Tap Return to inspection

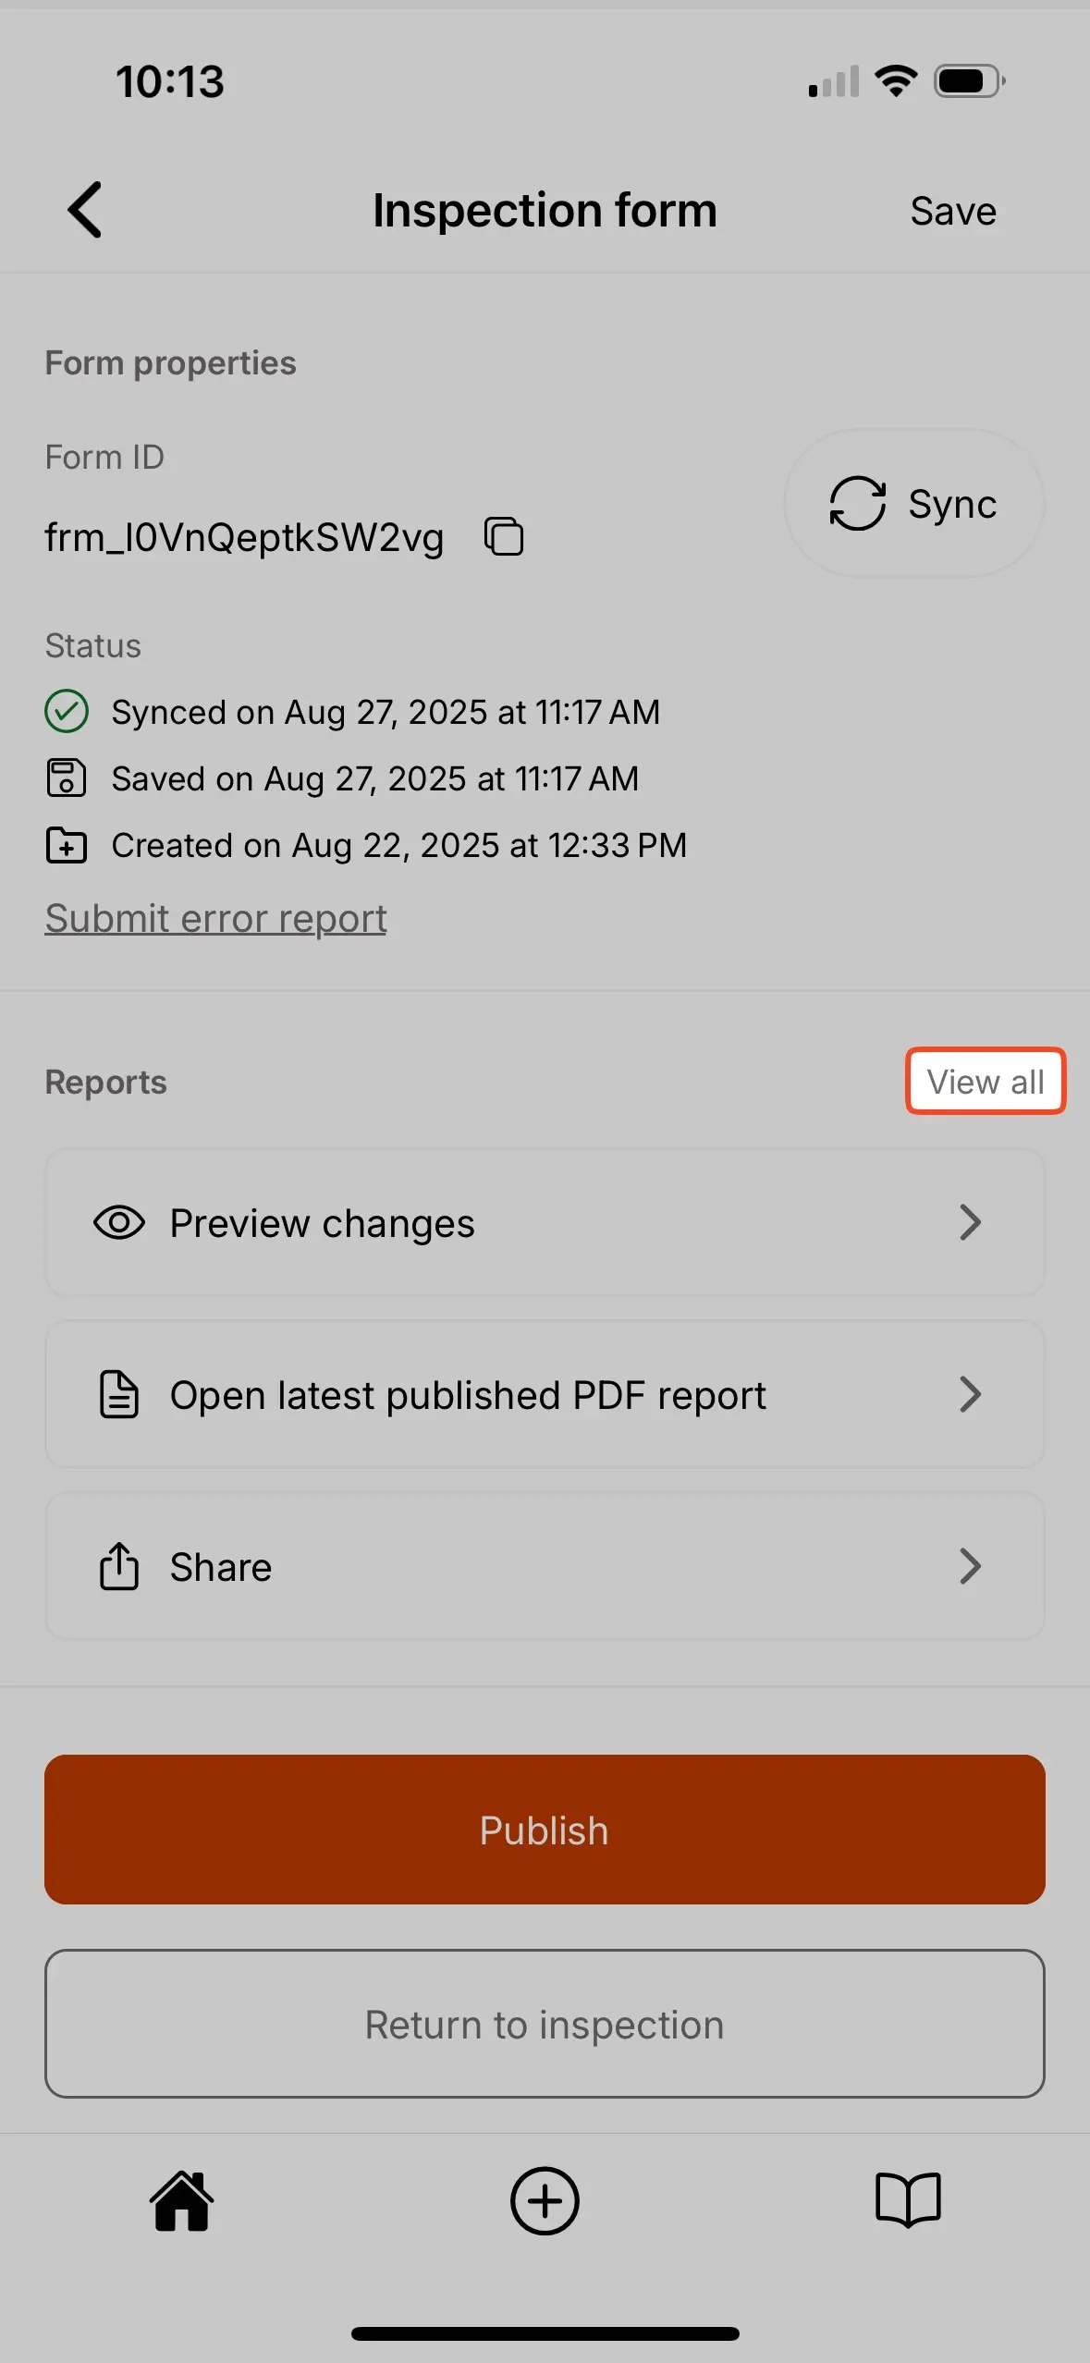coord(545,2025)
